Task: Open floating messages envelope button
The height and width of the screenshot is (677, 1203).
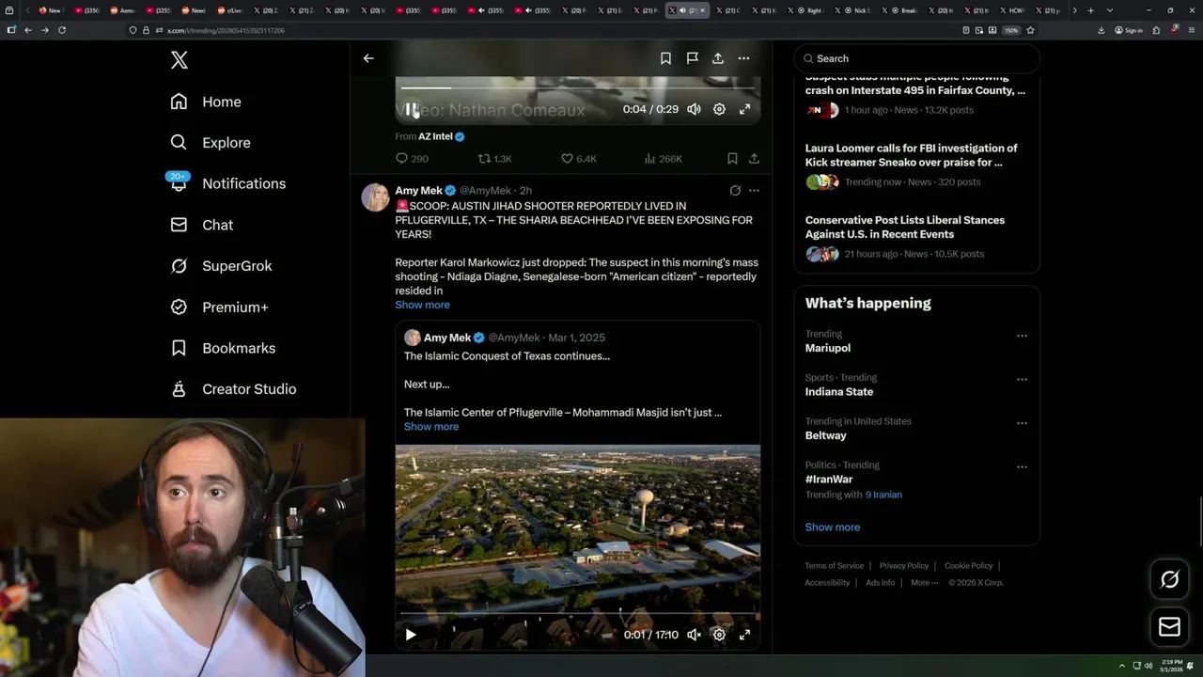Action: click(1170, 627)
